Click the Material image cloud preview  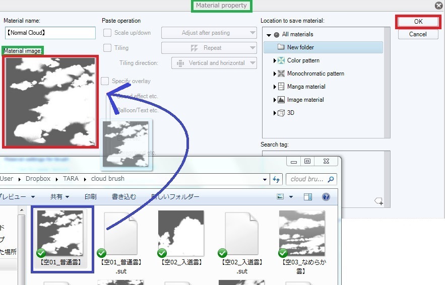pyautogui.click(x=50, y=102)
